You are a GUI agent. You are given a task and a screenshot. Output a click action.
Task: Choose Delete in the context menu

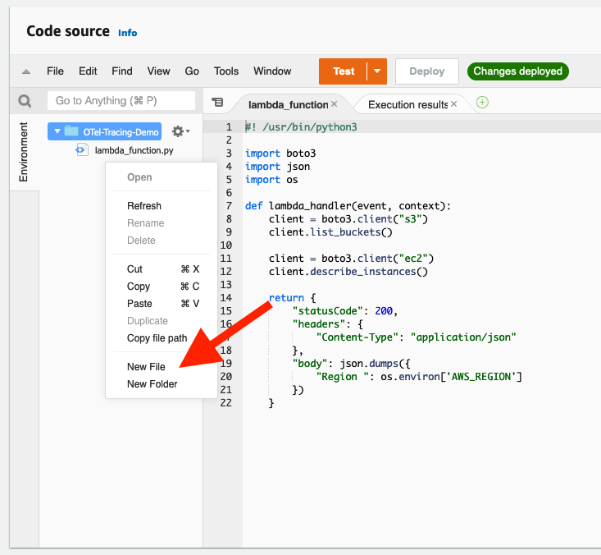pos(141,241)
